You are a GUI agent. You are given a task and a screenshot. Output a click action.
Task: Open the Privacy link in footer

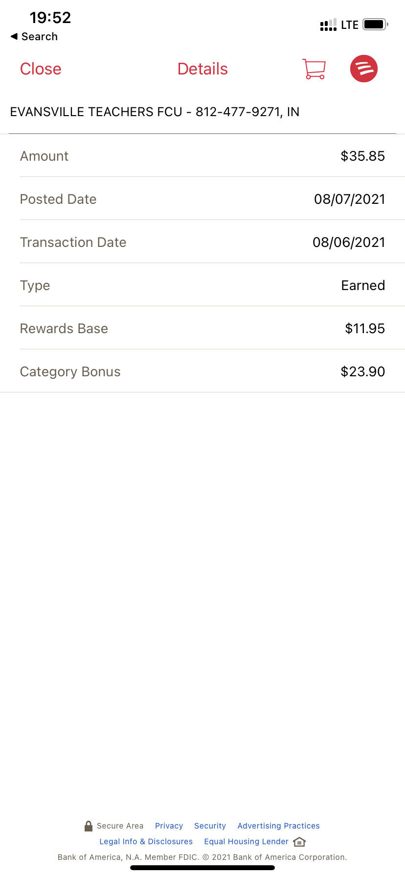point(169,826)
